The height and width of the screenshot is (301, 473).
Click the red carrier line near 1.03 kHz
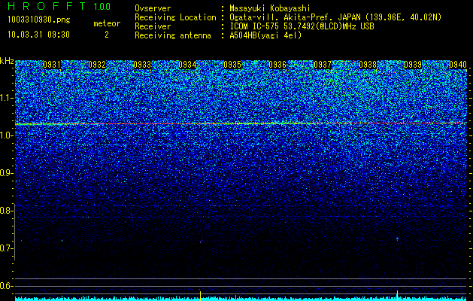241,123
